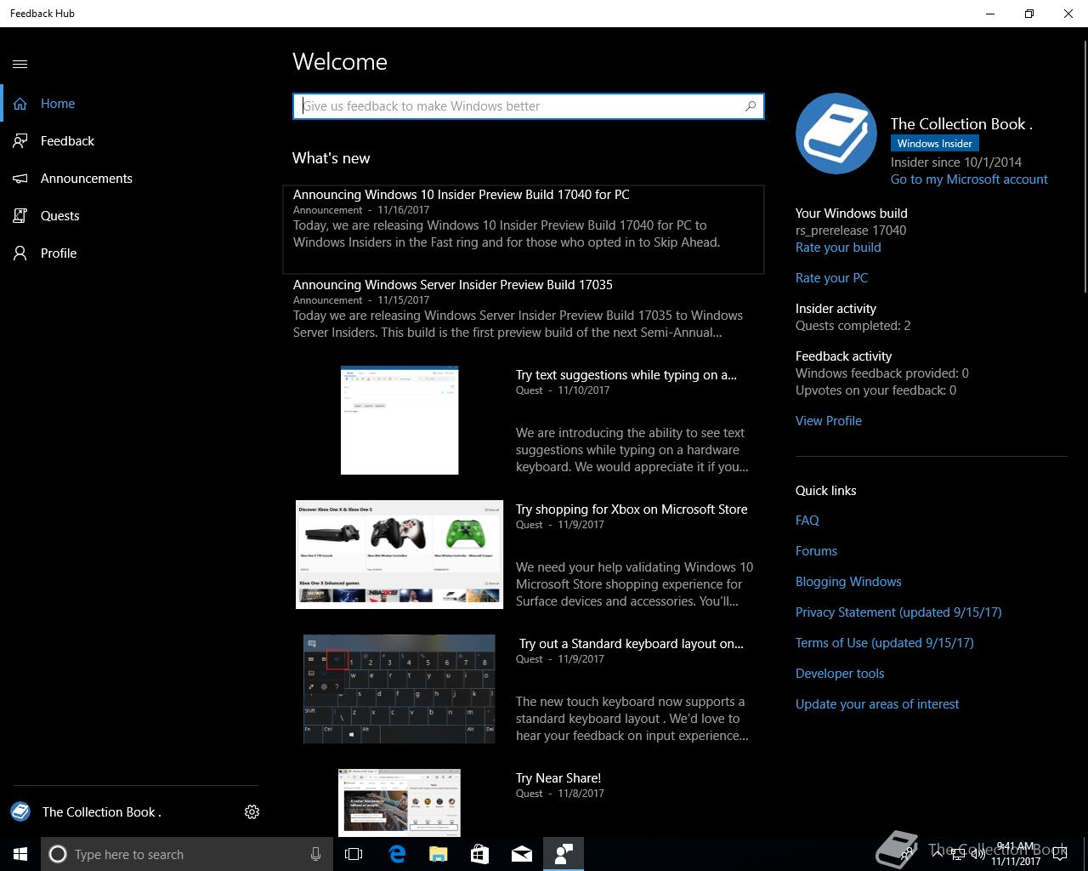The height and width of the screenshot is (871, 1088).
Task: Open Try text suggestions while typing quest
Action: 626,375
